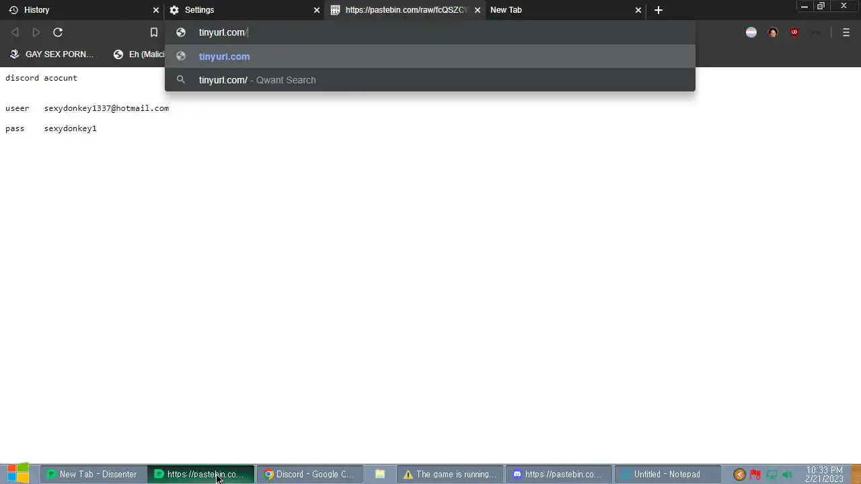Close the History tab
The height and width of the screenshot is (484, 861).
(x=156, y=10)
